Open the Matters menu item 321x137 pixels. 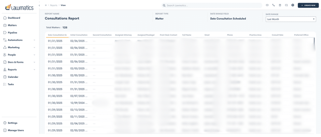tap(12, 25)
